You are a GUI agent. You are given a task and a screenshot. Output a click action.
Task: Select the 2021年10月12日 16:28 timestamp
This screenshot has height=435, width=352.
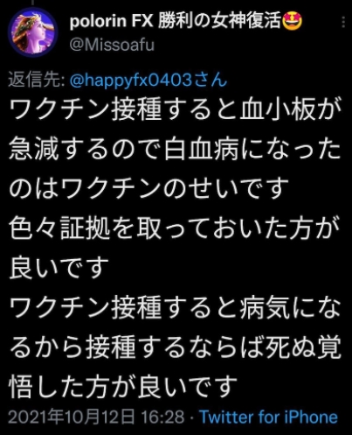coord(96,417)
